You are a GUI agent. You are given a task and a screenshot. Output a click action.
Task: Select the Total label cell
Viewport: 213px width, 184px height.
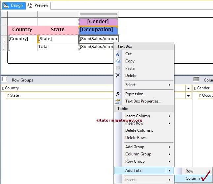point(58,47)
